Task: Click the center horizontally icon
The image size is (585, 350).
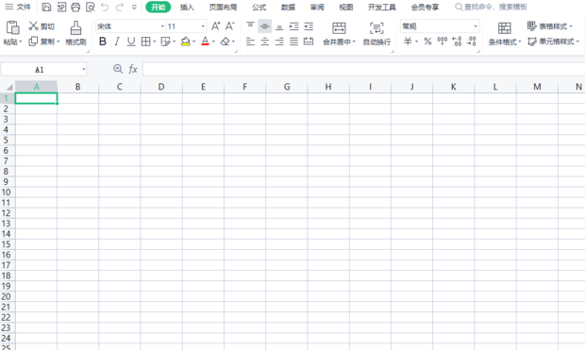Action: pyautogui.click(x=265, y=42)
